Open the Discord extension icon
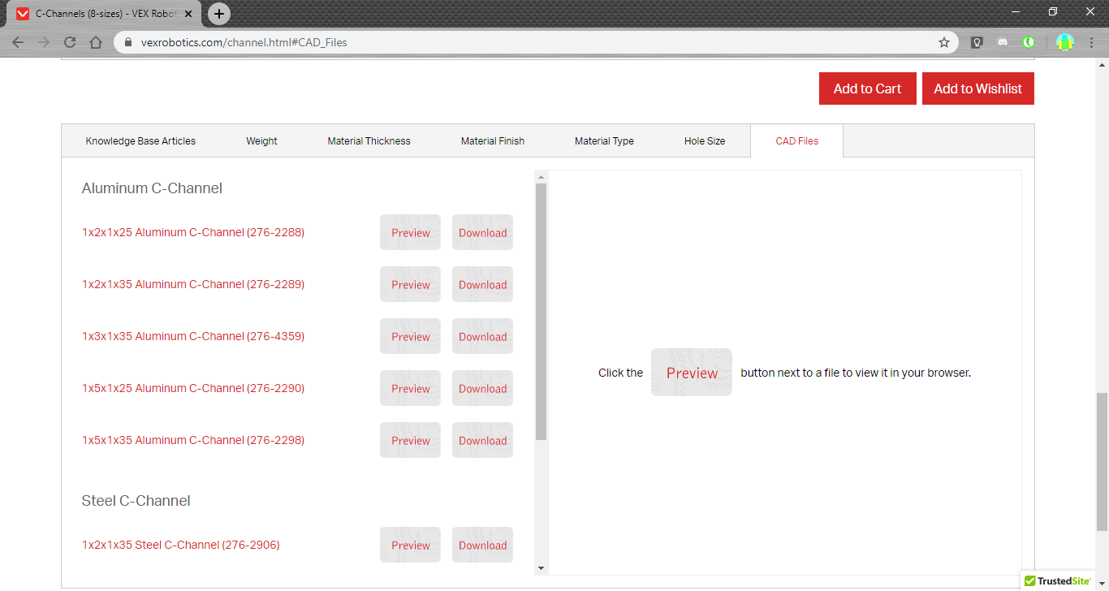Image resolution: width=1109 pixels, height=591 pixels. [1003, 42]
